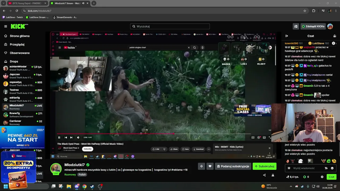Open the 8,4 tys. channel points balance
340x191 pixels.
click(x=292, y=177)
